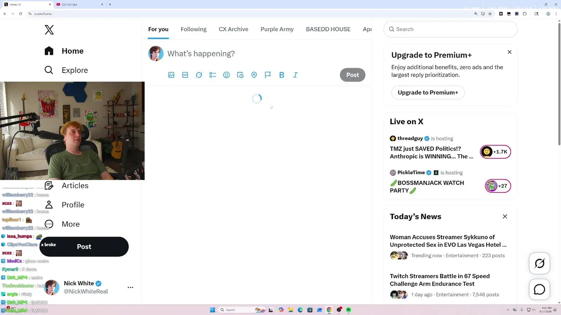Open the Purple Army tab
This screenshot has width=561, height=315.
tap(277, 29)
